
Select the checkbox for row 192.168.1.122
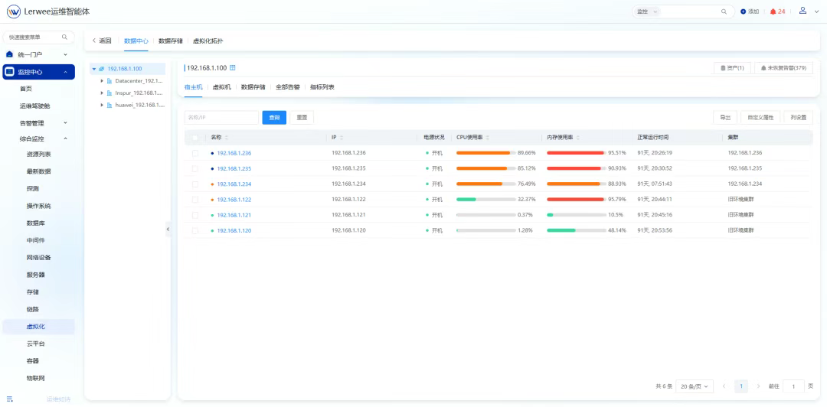(195, 199)
